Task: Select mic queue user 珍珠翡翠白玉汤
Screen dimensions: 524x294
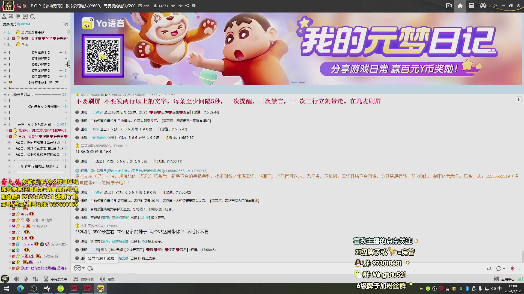Action: pos(33,32)
